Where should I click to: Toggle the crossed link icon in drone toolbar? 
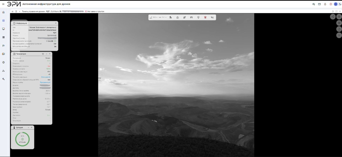tap(212, 17)
